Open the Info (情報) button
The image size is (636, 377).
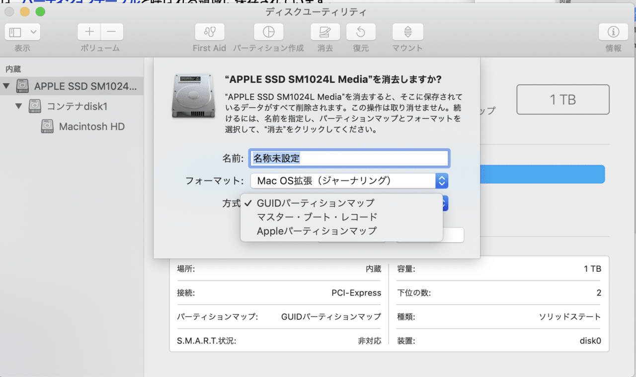coord(613,32)
